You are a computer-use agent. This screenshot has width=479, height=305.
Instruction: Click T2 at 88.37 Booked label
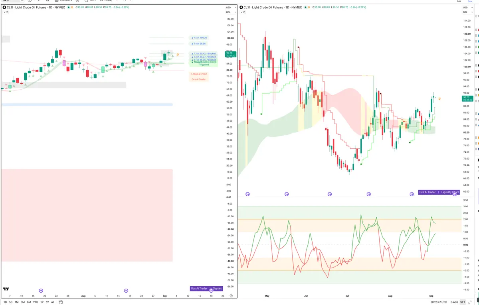pos(204,57)
